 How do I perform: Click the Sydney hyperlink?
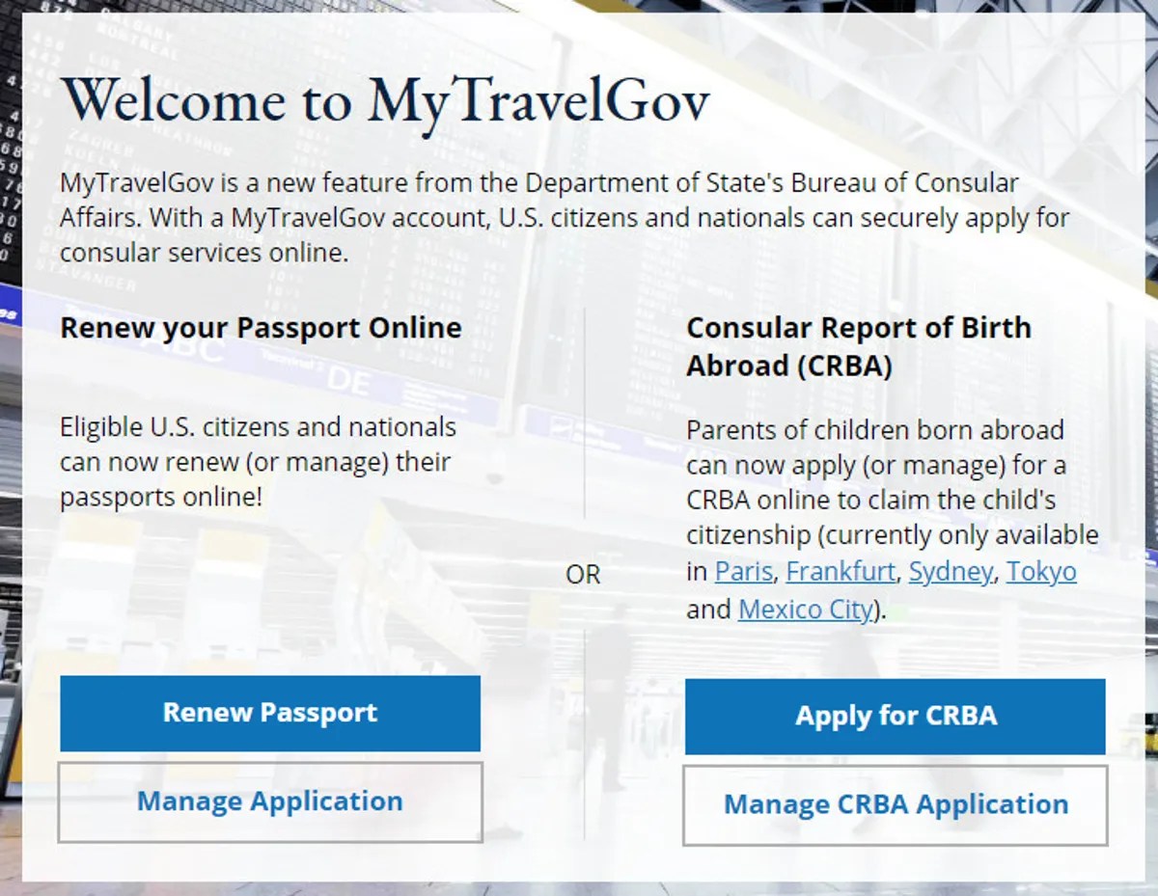point(951,571)
